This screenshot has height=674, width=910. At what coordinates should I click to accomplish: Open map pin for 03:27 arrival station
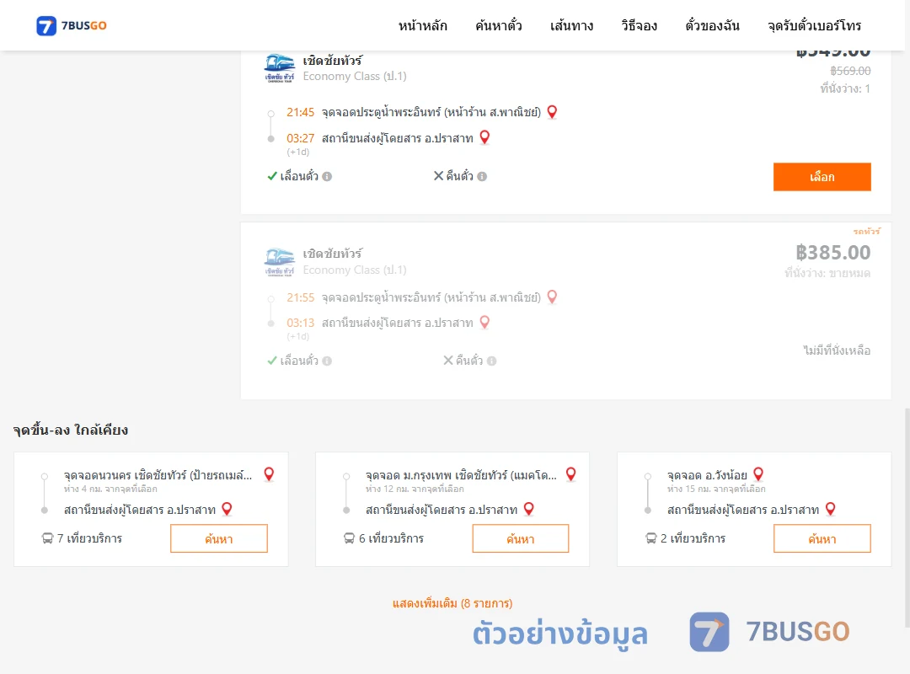point(484,137)
